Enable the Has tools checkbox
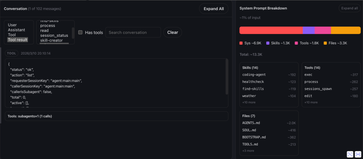 coord(80,33)
